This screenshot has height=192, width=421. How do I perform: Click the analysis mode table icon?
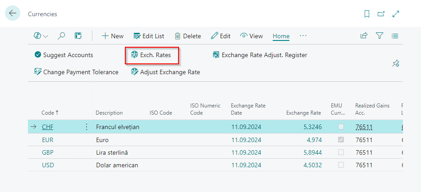(78, 36)
